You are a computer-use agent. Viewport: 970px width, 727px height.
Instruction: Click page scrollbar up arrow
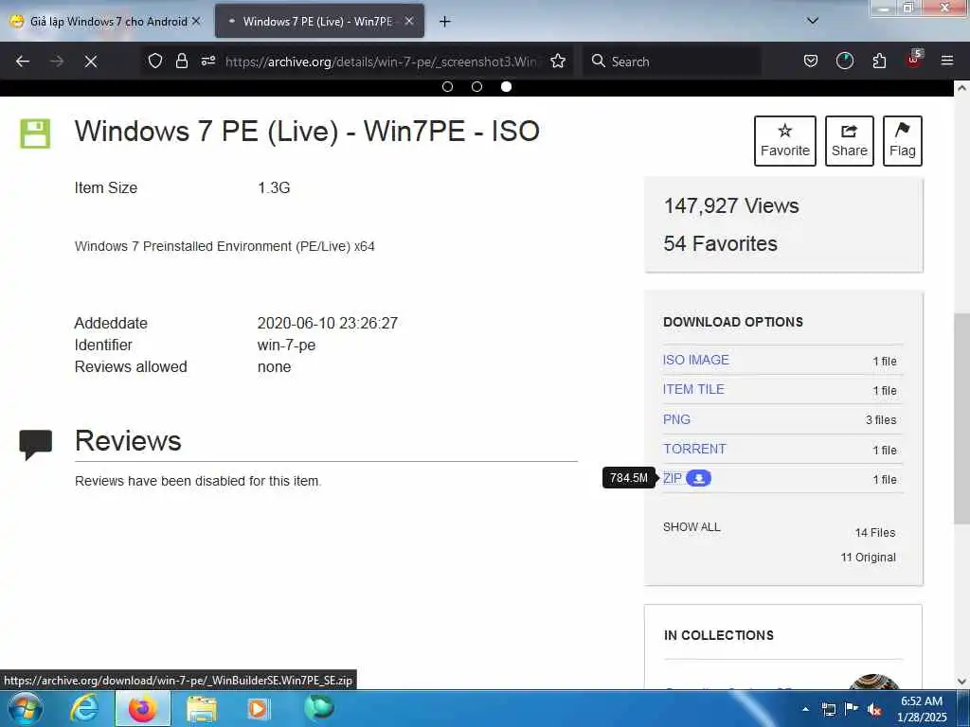click(961, 88)
